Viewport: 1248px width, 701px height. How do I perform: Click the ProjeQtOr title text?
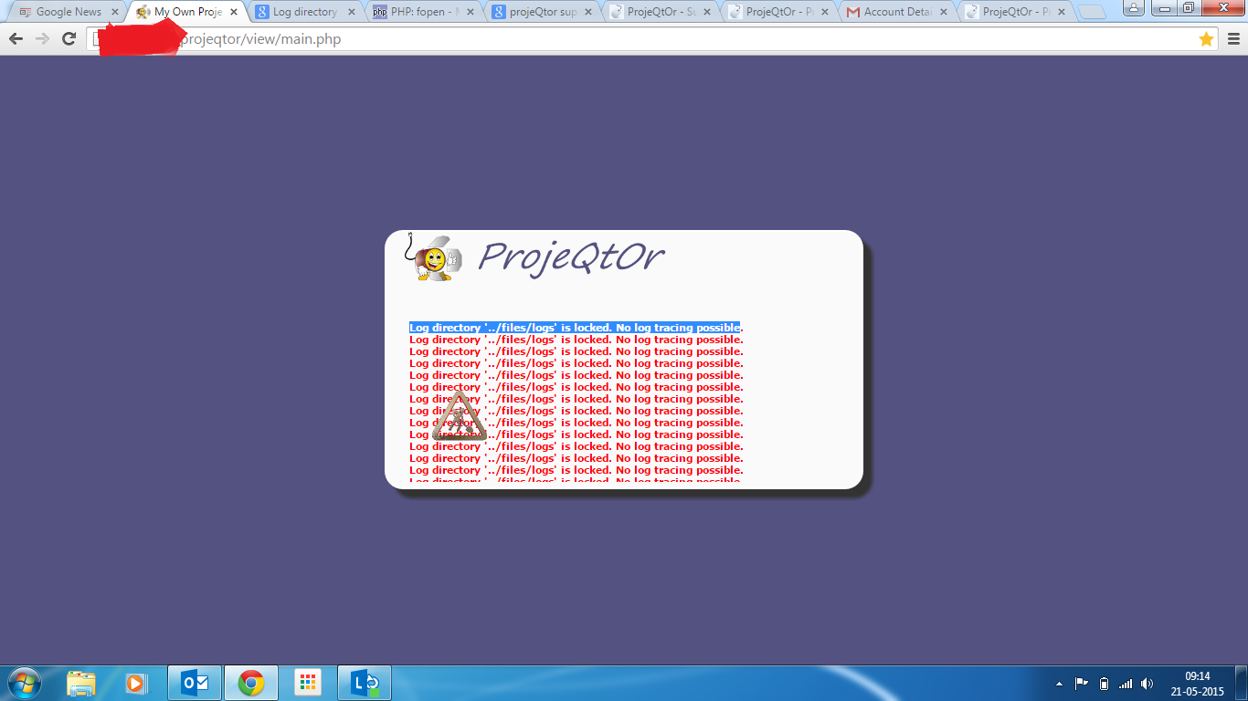(x=570, y=256)
